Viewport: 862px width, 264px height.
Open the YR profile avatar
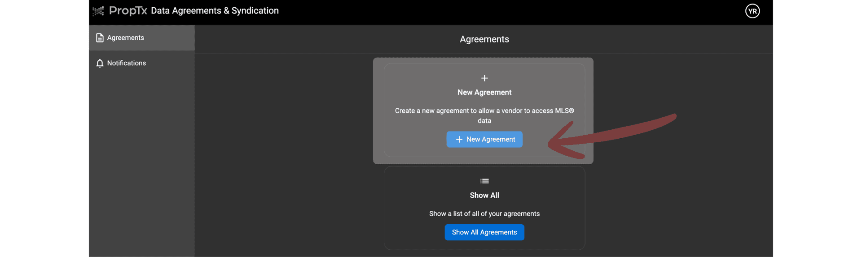(752, 11)
